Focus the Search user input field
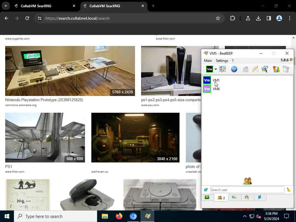This screenshot has height=222, width=296. 247,190
